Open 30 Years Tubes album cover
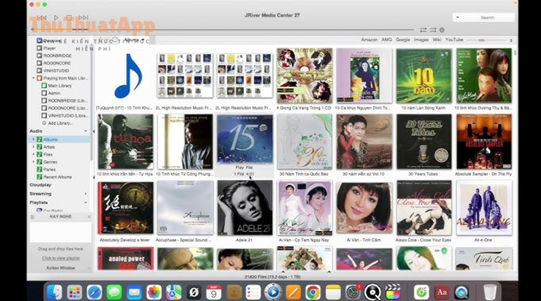Screen dimensions: 541x301 click(424, 142)
